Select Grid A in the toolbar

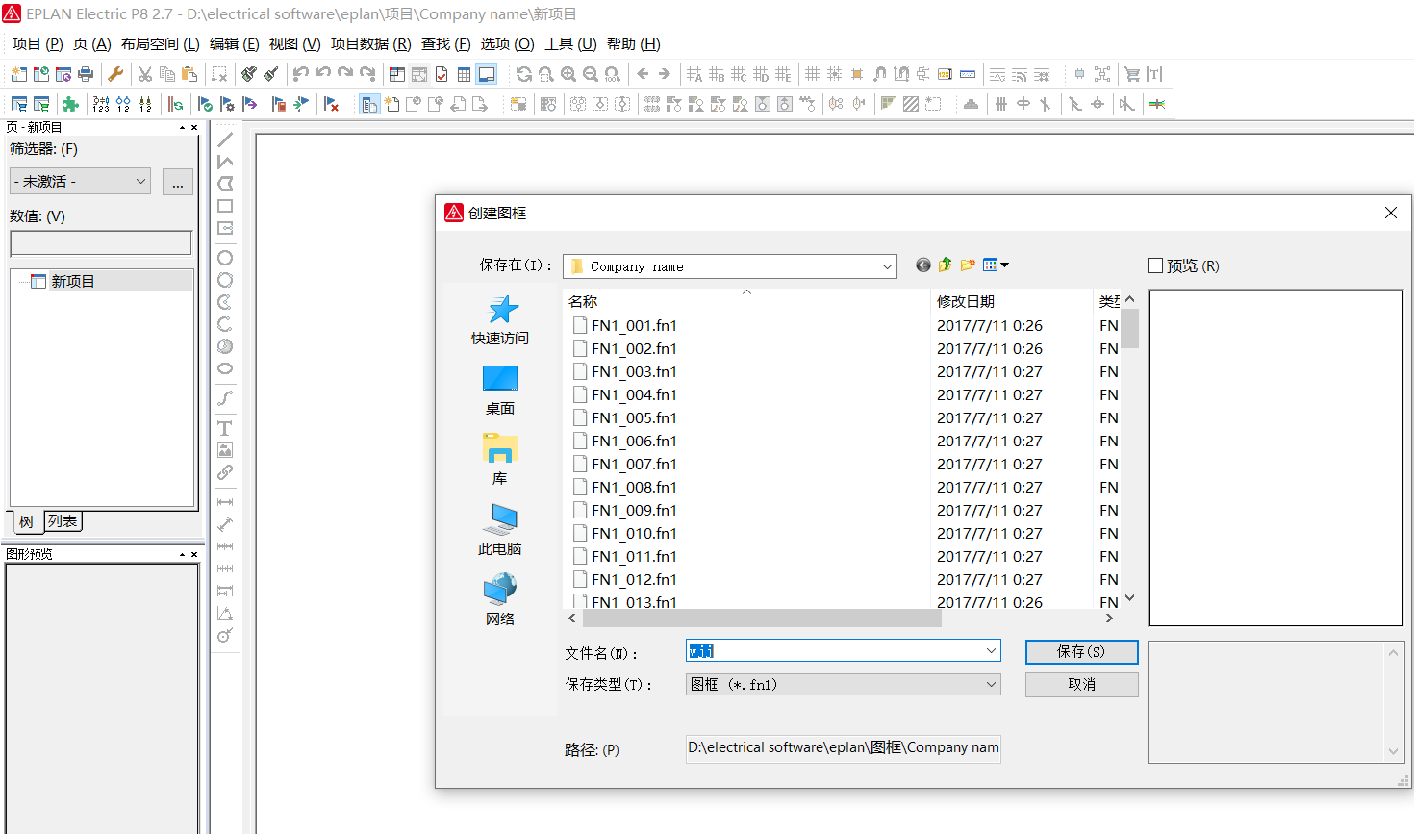(694, 74)
